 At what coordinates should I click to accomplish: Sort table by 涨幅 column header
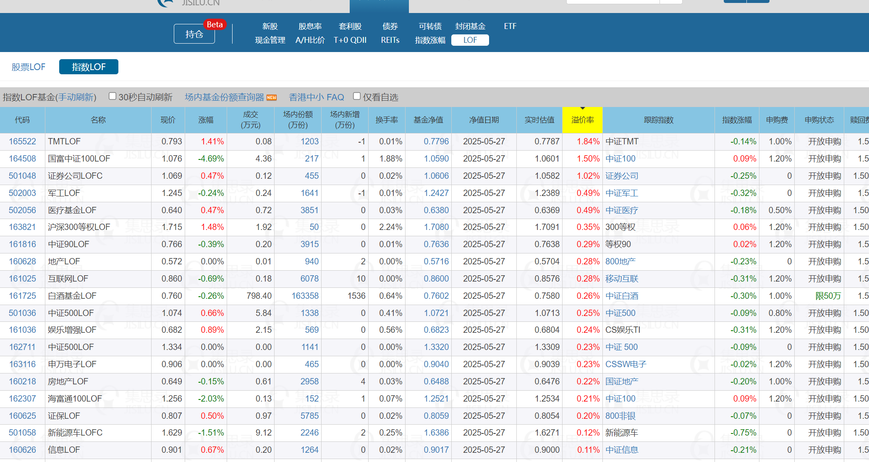pyautogui.click(x=206, y=120)
